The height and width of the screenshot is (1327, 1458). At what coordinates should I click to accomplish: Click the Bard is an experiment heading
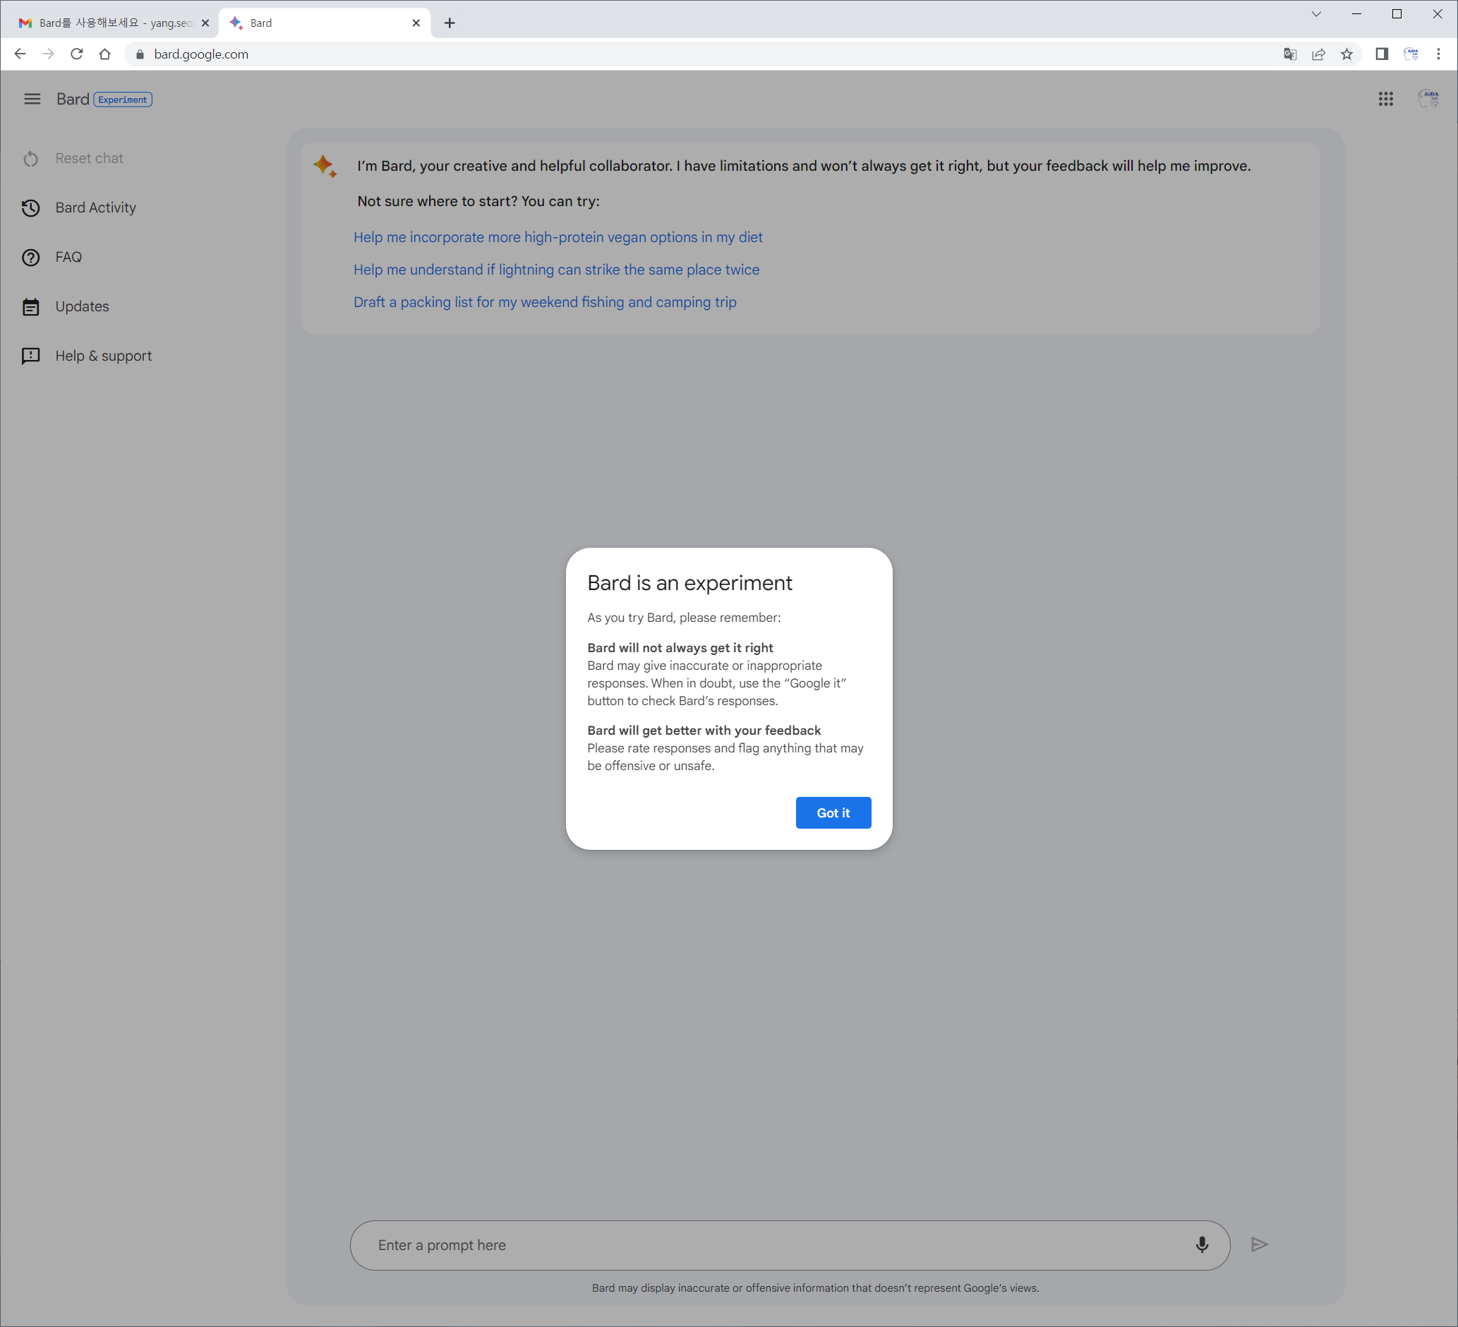[689, 583]
